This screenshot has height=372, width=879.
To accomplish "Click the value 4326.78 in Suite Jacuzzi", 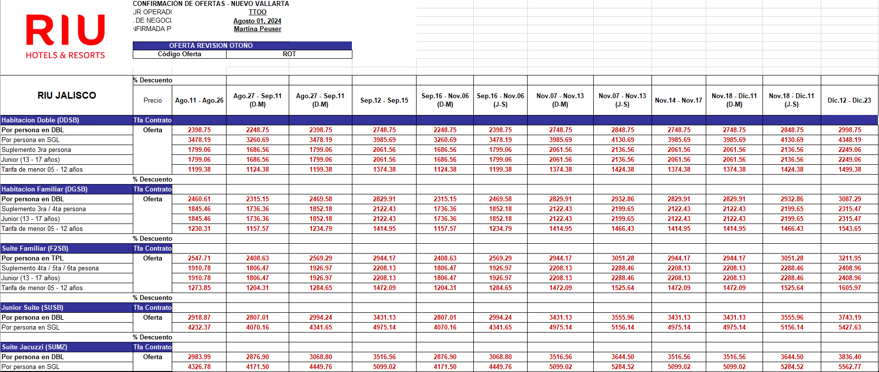I will [199, 367].
